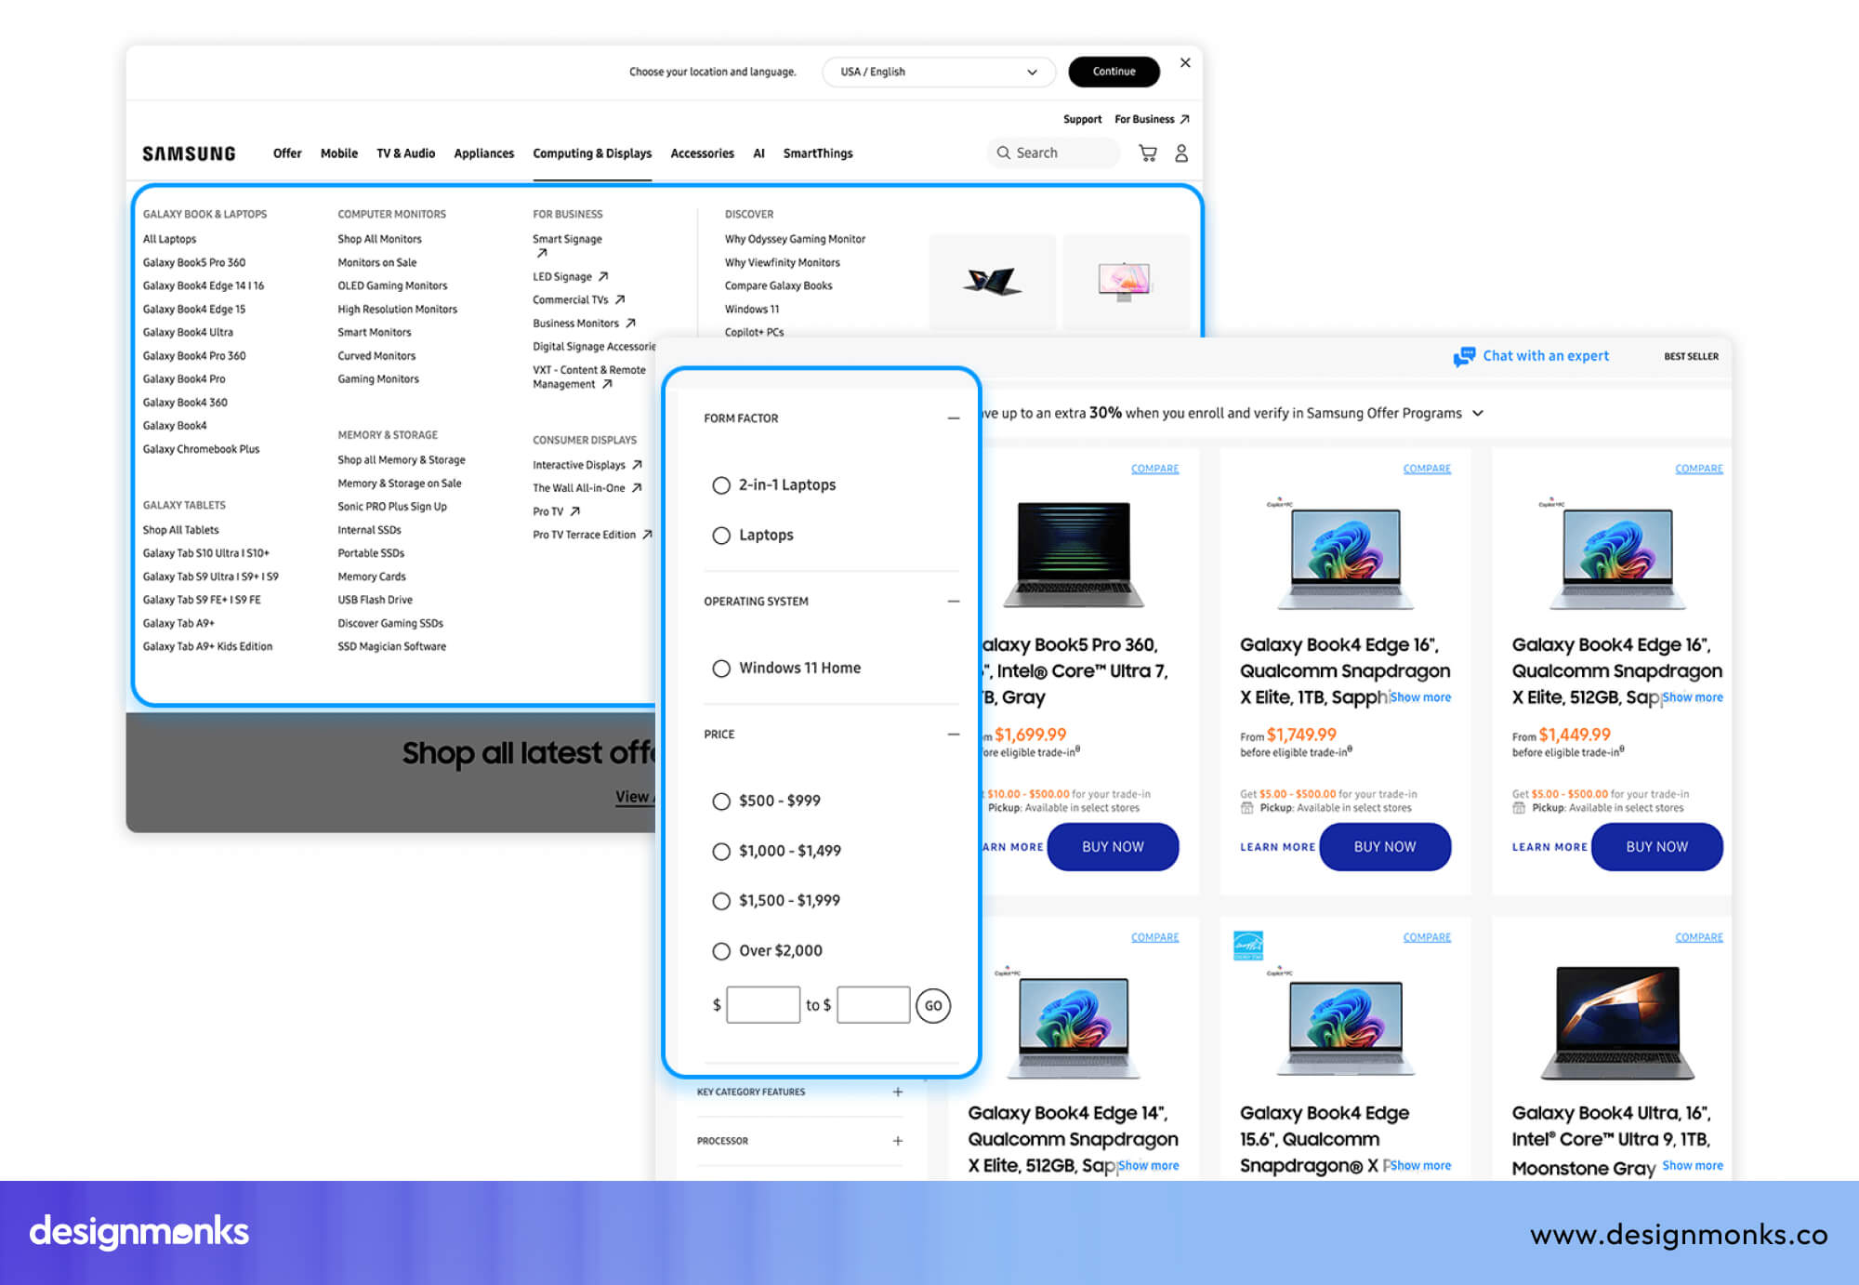Open Portable SSDs link

[371, 553]
